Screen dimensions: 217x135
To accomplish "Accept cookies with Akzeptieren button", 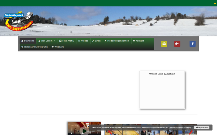I will pos(202,127).
